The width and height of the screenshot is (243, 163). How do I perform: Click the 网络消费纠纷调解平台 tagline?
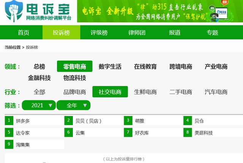pos(49,18)
